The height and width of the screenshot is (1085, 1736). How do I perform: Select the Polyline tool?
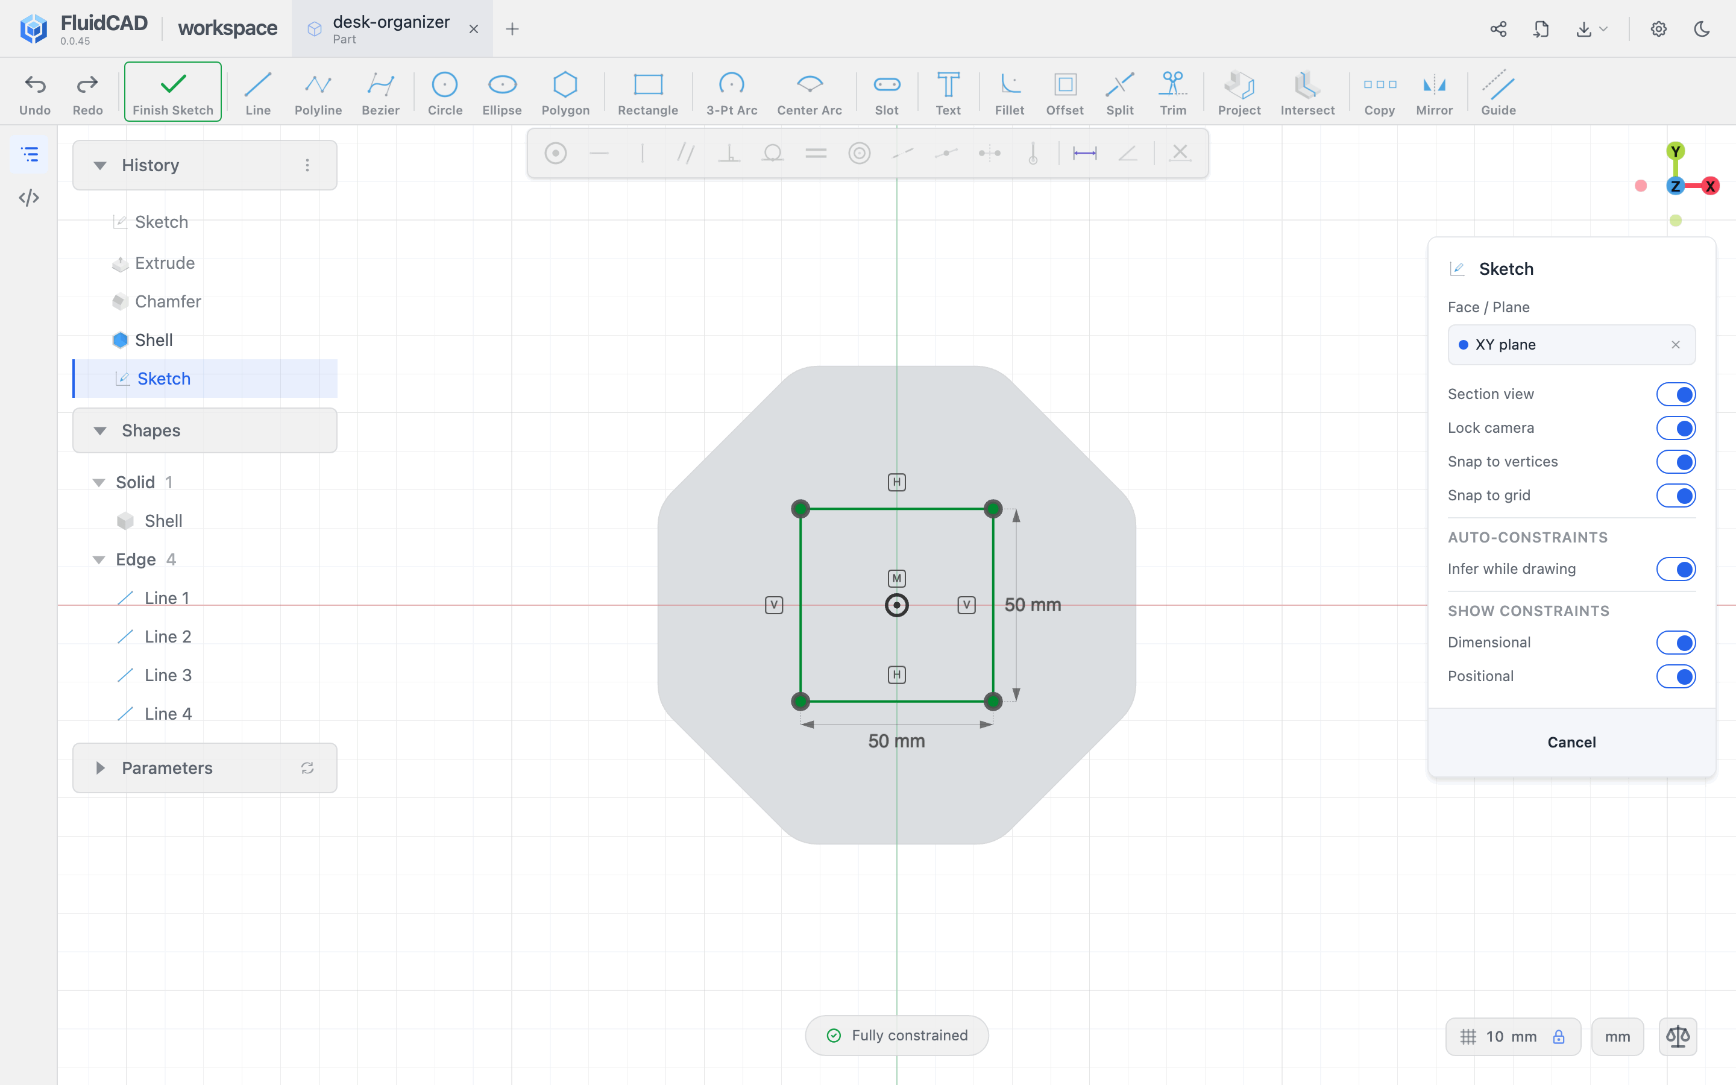click(x=318, y=93)
